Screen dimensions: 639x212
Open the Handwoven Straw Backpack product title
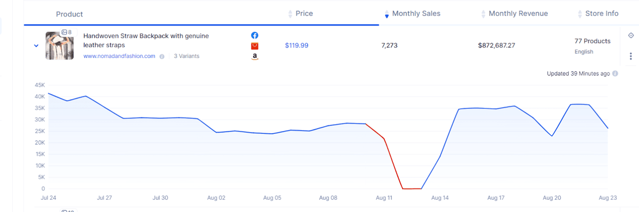[x=146, y=40]
